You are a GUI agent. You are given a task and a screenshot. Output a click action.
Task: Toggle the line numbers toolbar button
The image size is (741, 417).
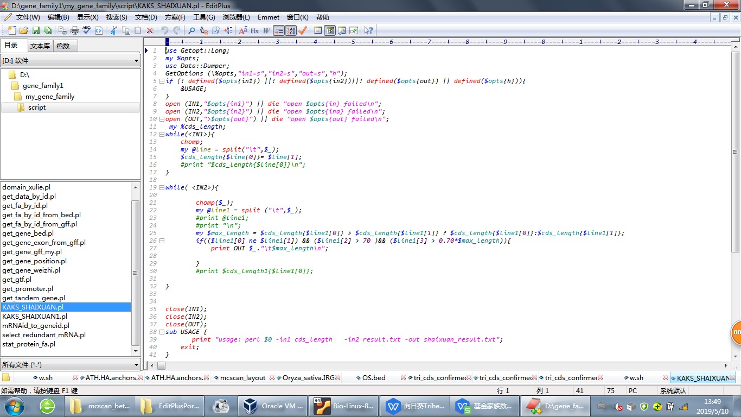coord(291,30)
